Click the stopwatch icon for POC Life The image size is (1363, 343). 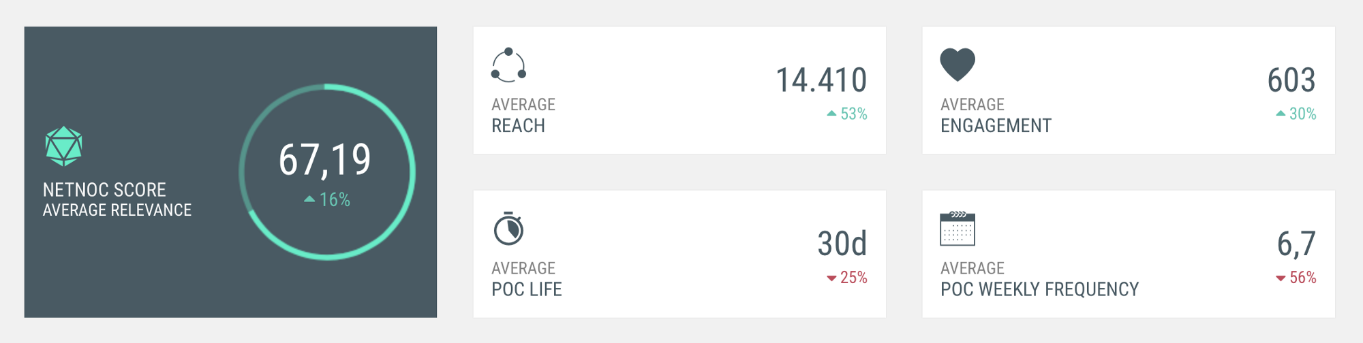coord(508,229)
